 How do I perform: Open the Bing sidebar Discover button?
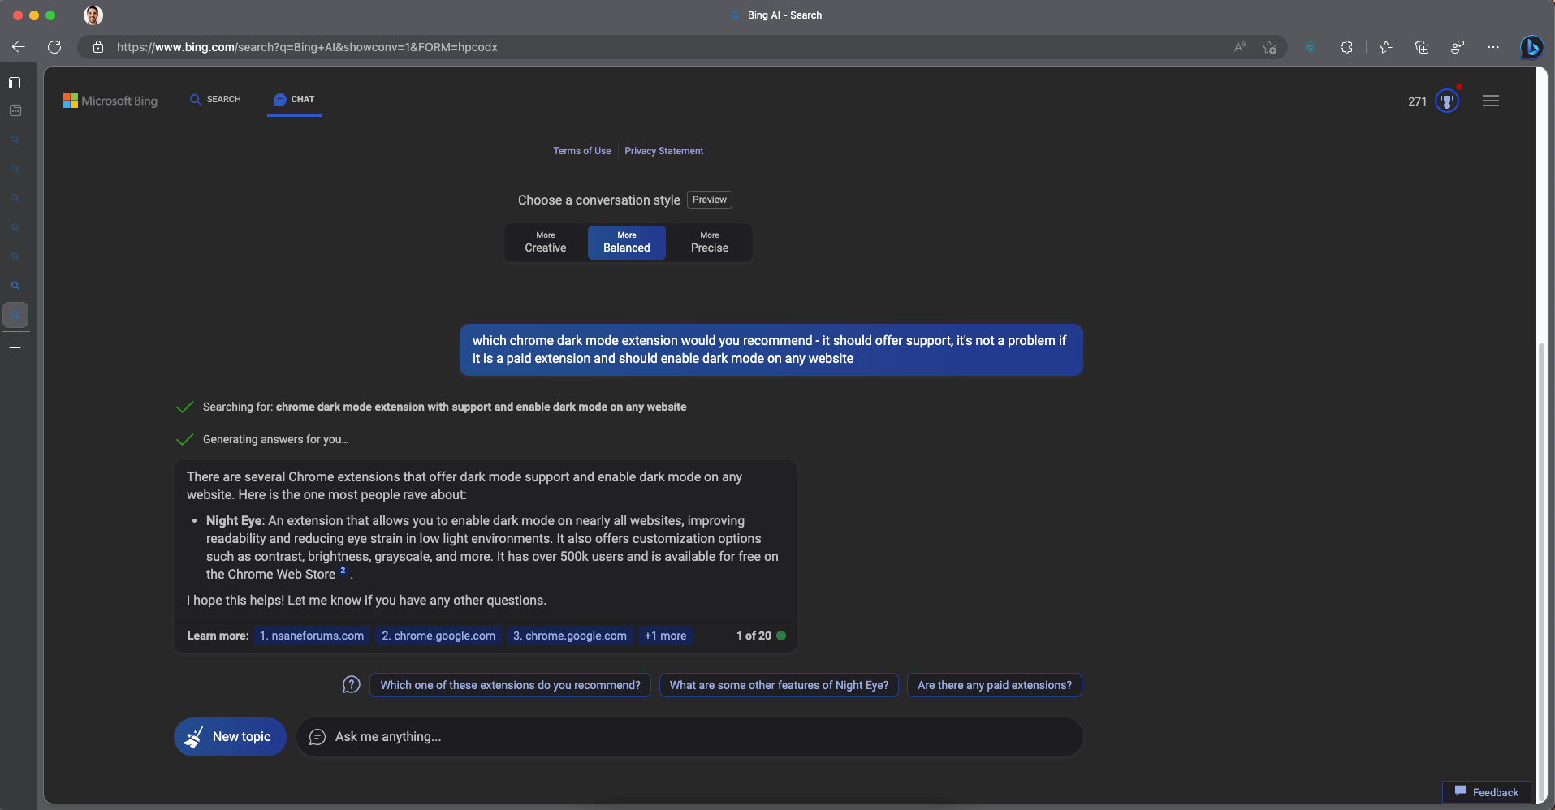1531,47
